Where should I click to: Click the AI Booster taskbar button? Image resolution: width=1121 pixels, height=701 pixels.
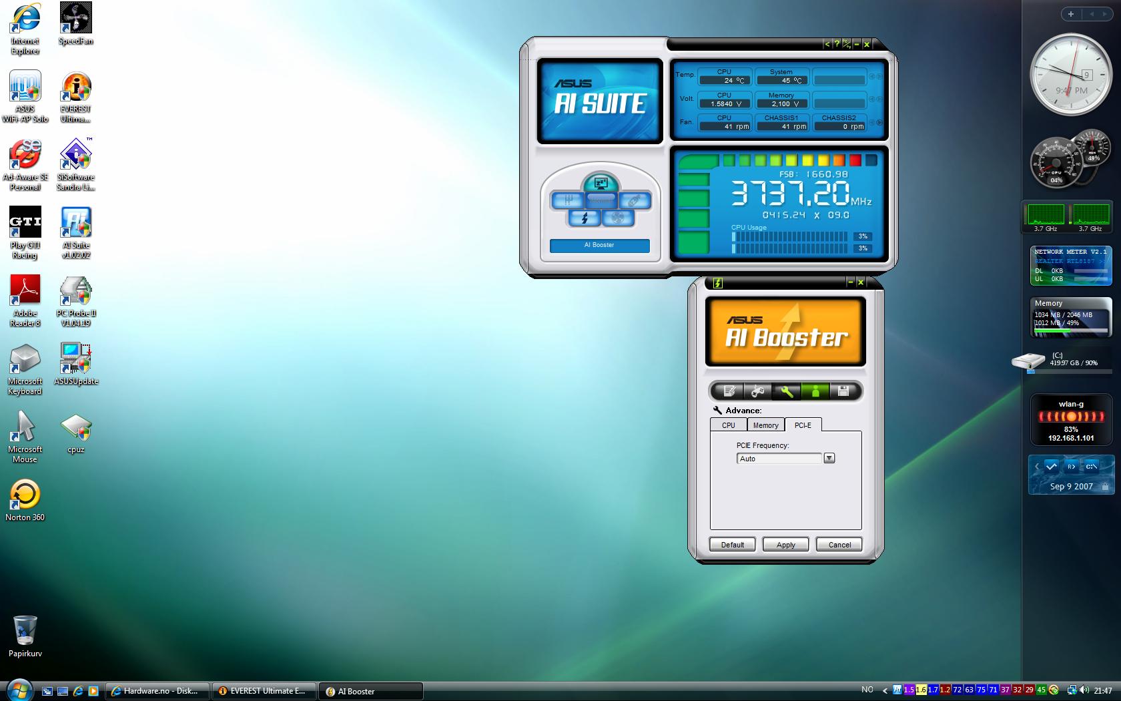tap(372, 691)
